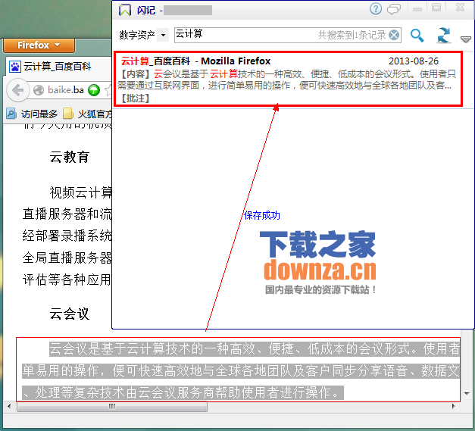Click the horizontal scrollbar thumb in Firefox
The width and height of the screenshot is (475, 431).
112,407
